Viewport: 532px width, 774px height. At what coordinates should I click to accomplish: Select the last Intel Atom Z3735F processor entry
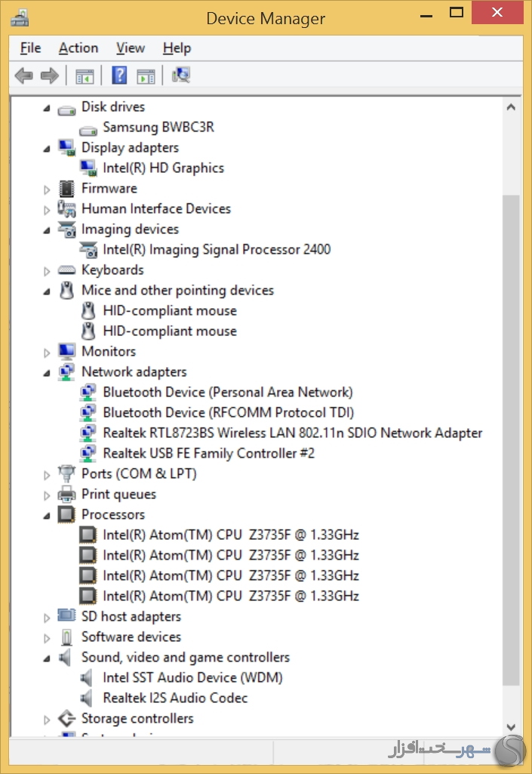point(231,596)
